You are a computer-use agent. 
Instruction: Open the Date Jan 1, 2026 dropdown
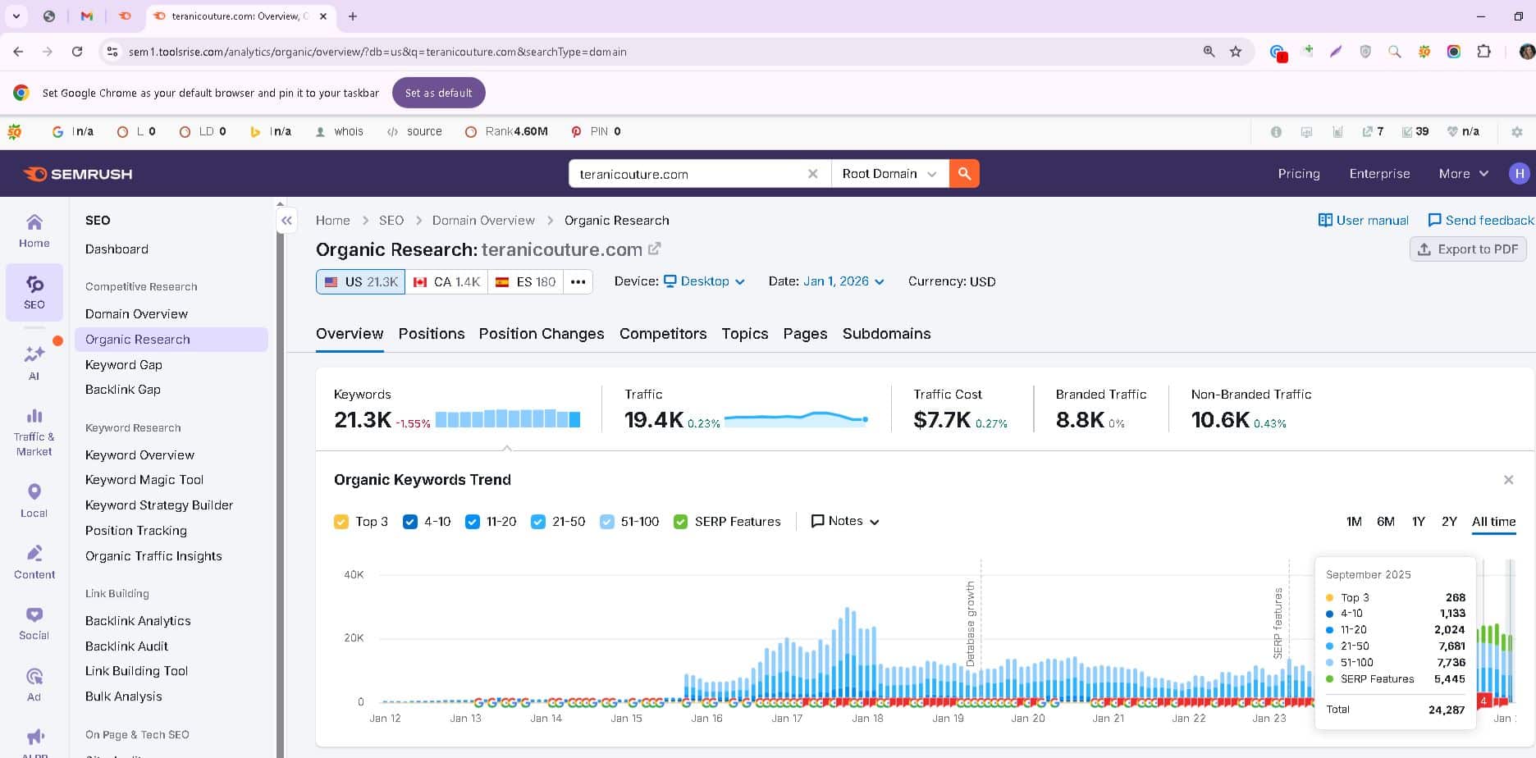point(843,281)
